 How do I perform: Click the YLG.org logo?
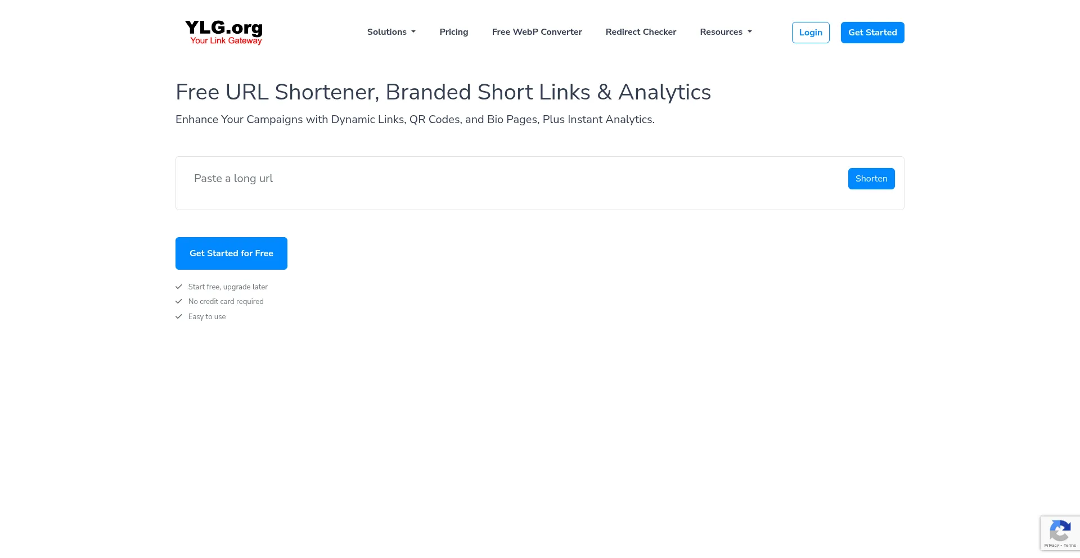coord(224,32)
